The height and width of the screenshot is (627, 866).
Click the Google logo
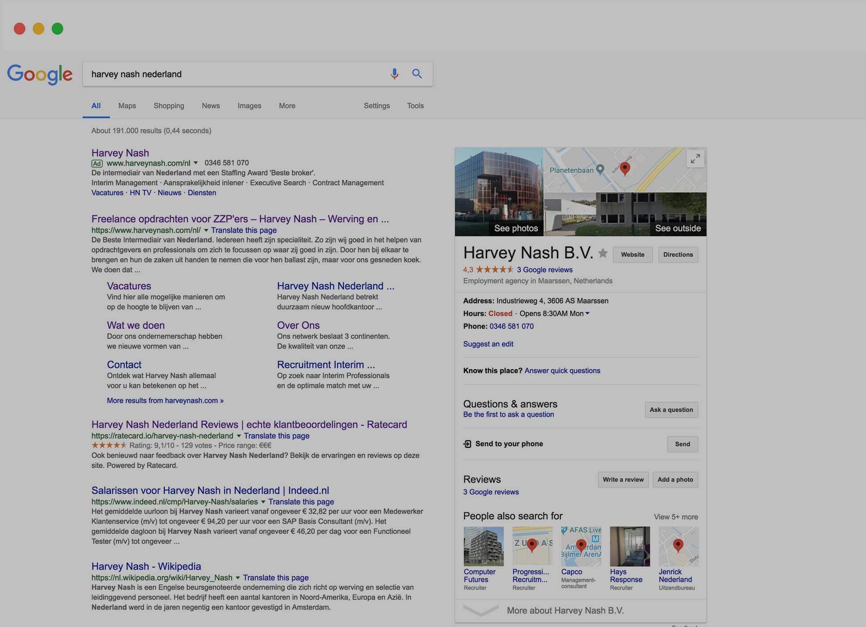pyautogui.click(x=40, y=74)
